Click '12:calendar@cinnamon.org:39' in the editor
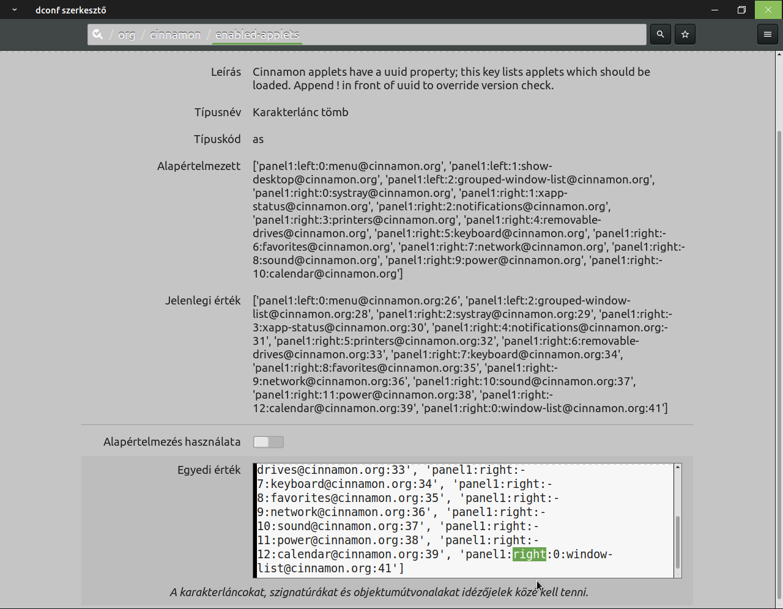783x609 pixels. pos(348,555)
